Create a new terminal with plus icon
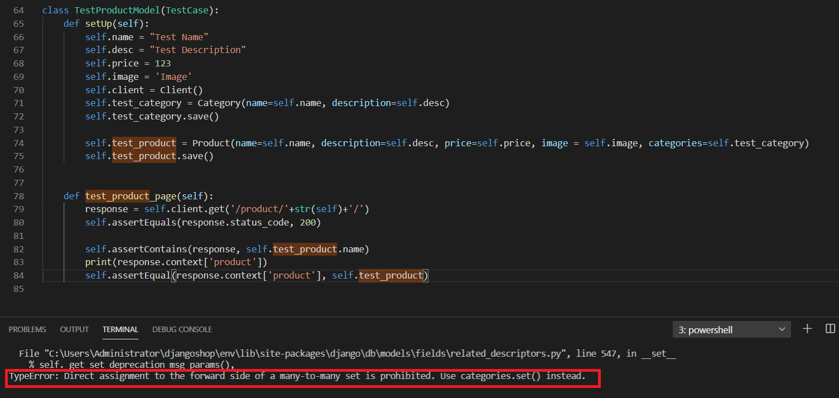The width and height of the screenshot is (839, 398). click(x=807, y=329)
